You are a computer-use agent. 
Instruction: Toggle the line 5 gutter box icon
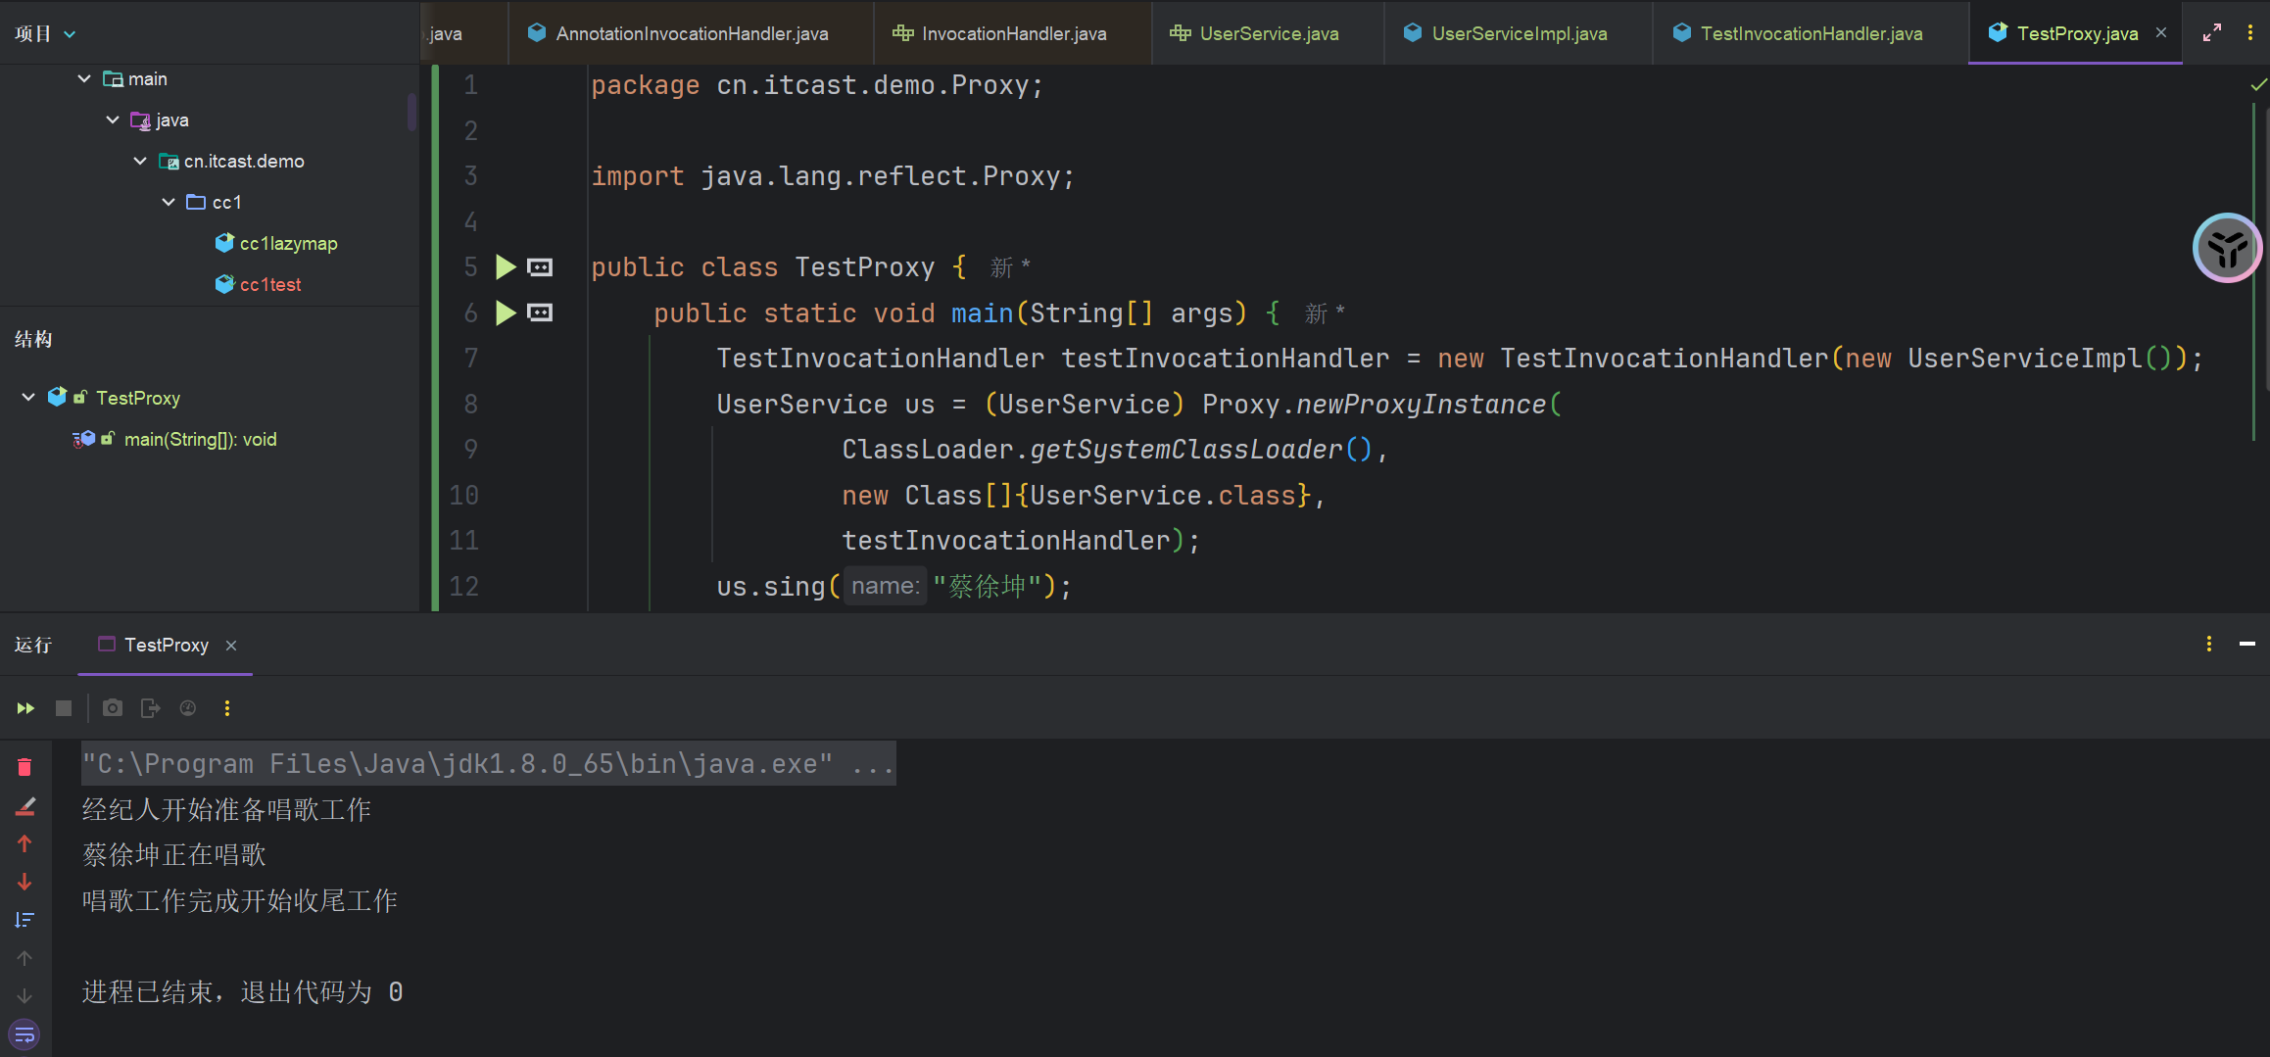540,267
